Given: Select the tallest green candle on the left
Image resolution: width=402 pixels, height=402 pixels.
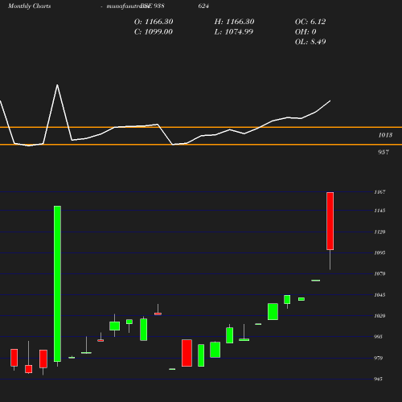Looking at the screenshot, I should tap(57, 284).
